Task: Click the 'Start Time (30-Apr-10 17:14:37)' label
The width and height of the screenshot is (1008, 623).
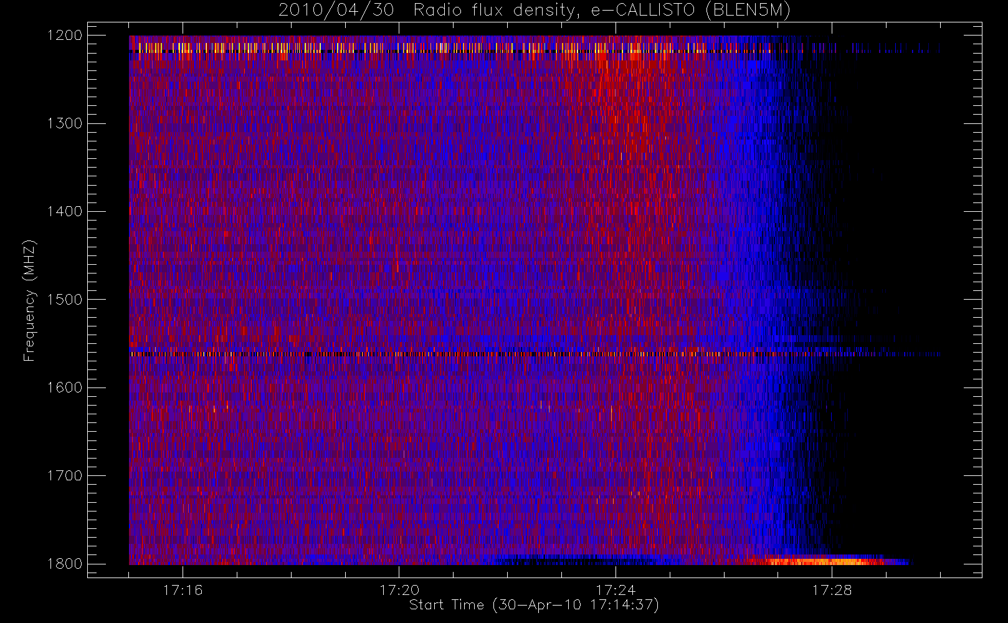Action: click(x=534, y=605)
